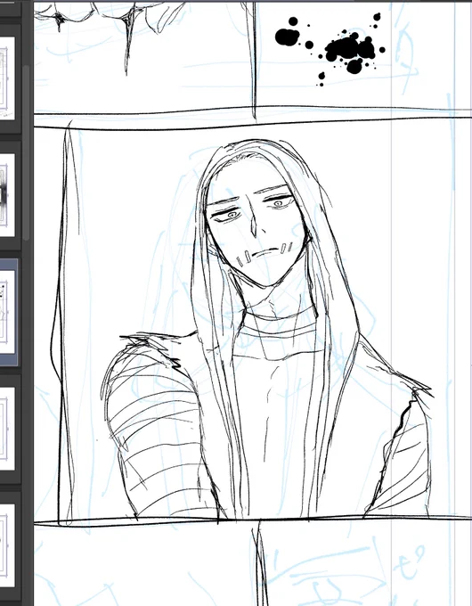Select the highlighted page thumbnail with ink splatter
Image resolution: width=472 pixels, height=606 pixels.
point(7,312)
